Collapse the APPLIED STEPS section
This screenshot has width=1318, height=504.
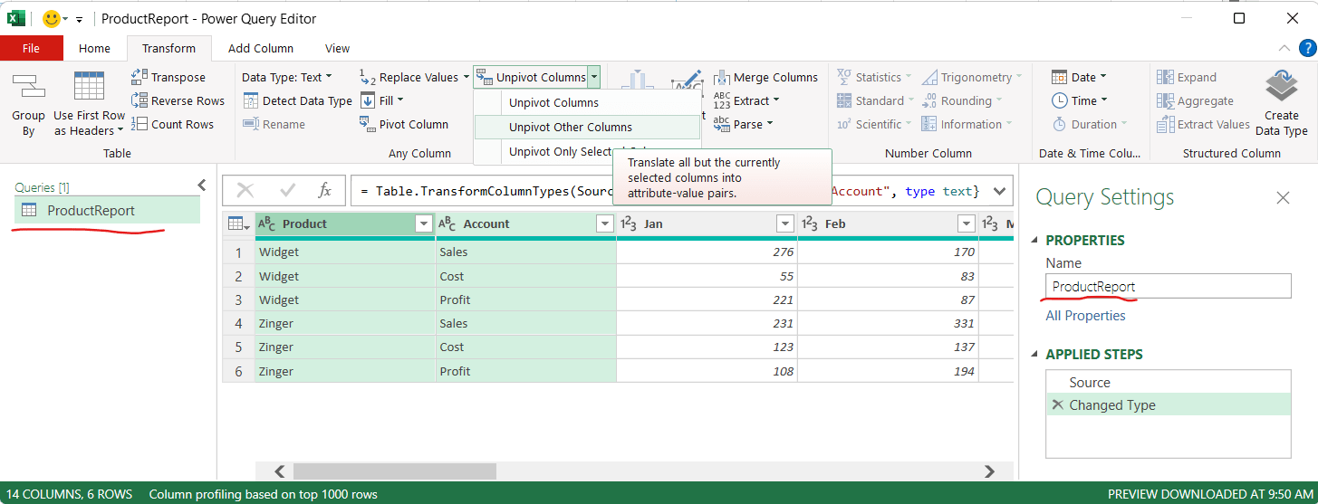pos(1035,355)
